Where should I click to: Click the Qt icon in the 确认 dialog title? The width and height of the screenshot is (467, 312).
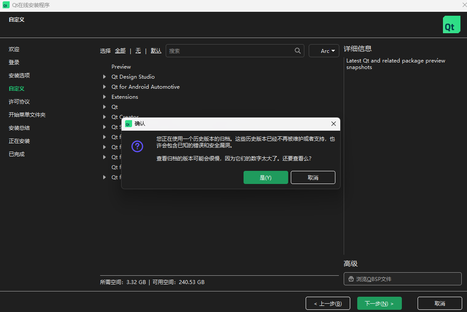(x=128, y=124)
